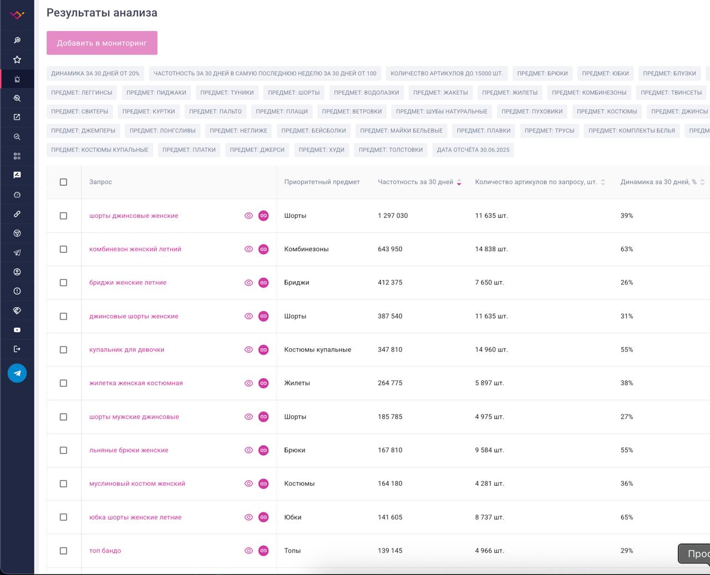Click the 'Добавить в мониторинг' button
Screen dimensions: 710x575
click(x=102, y=43)
